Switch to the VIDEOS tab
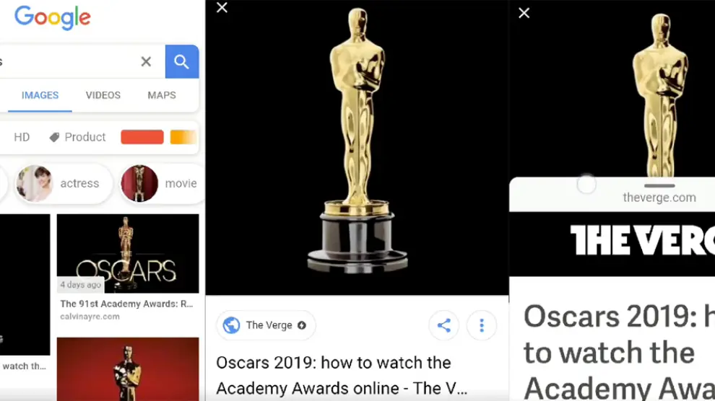Screen dimensions: 715x401 pyautogui.click(x=103, y=95)
